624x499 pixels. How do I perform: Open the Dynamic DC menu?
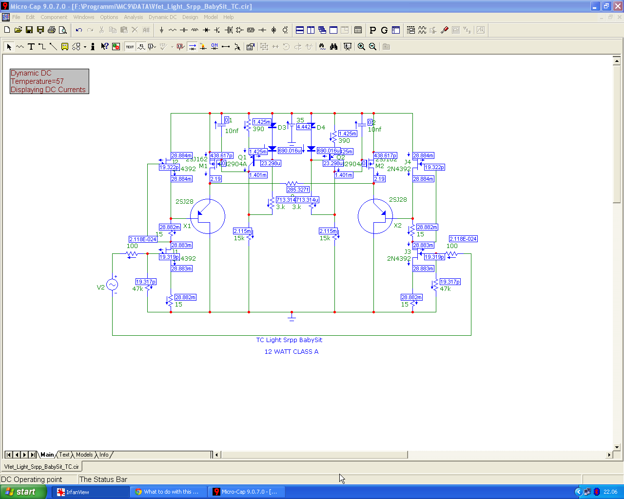click(x=163, y=17)
